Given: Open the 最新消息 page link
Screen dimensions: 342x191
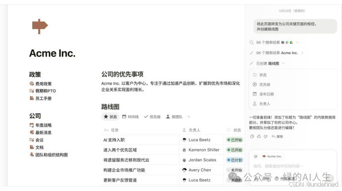Looking at the screenshot, I should click(x=41, y=133).
